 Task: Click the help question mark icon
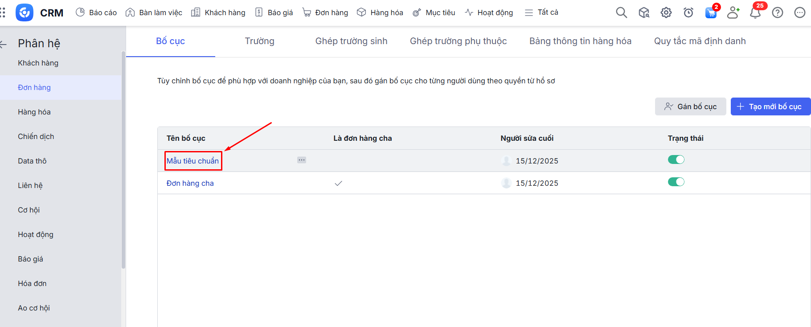pyautogui.click(x=777, y=12)
